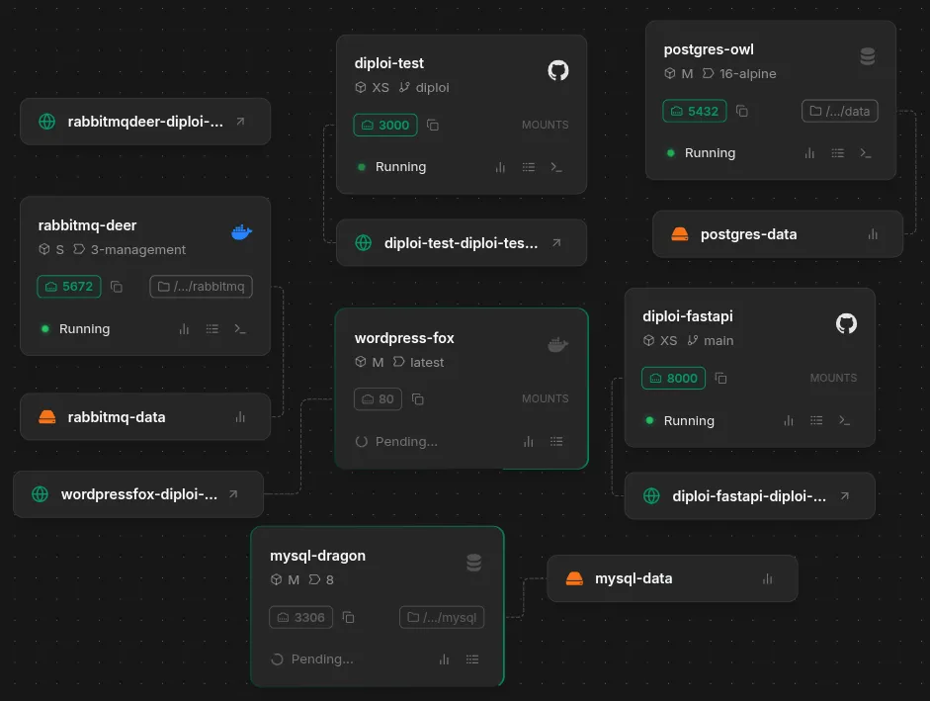The image size is (930, 701).
Task: Open the wordpressfox-diploi URL link
Action: pos(137,493)
